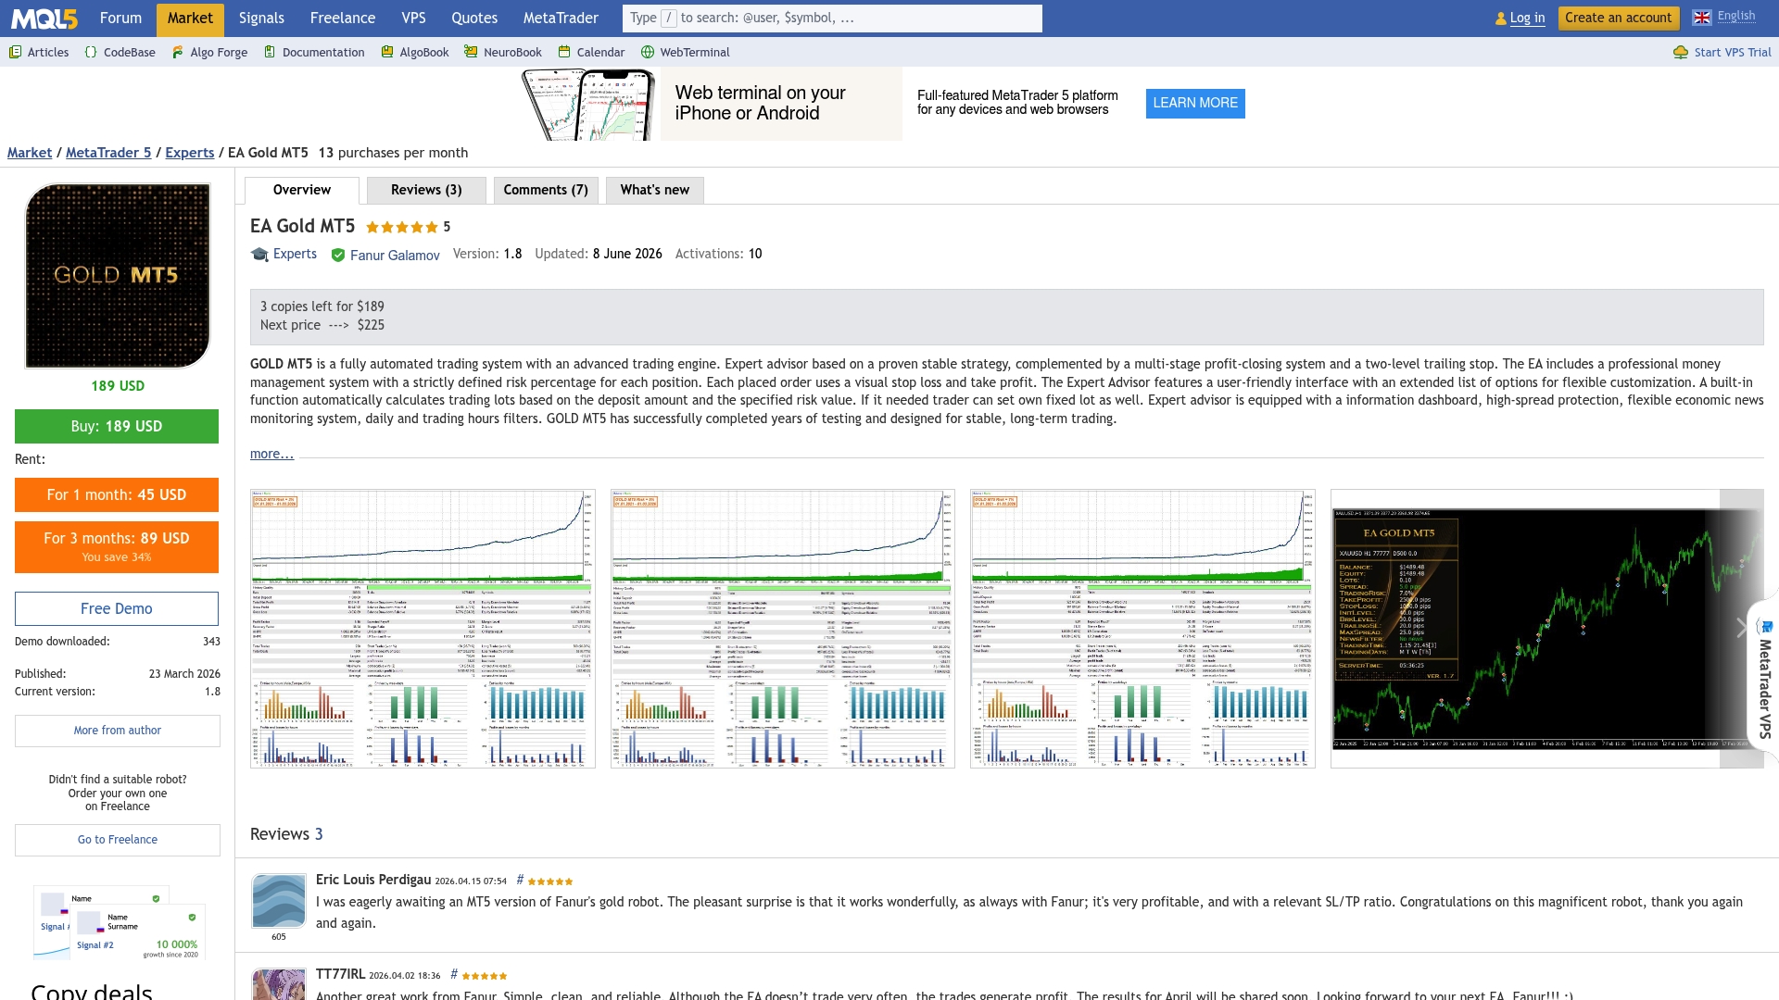Focus the site search field
Viewport: 1779px width, 1000px height.
(x=832, y=19)
